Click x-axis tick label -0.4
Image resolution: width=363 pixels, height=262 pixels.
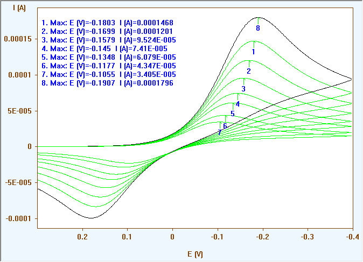[353, 237]
